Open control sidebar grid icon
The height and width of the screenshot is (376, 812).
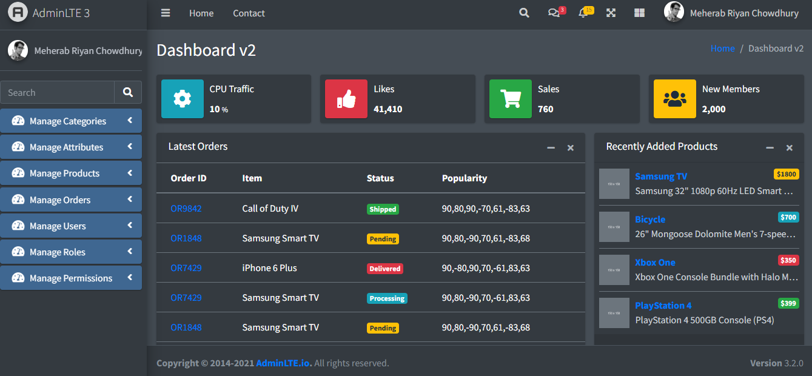(x=640, y=13)
